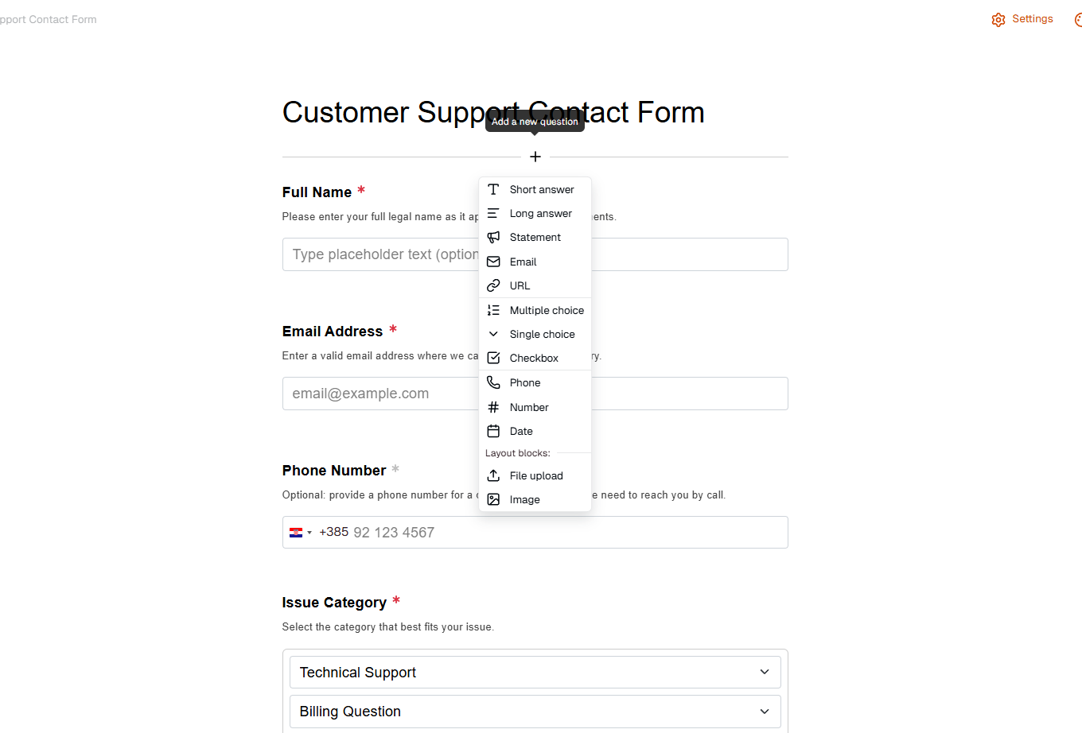Click the Checkbox question type icon
This screenshot has height=733, width=1082.
493,358
